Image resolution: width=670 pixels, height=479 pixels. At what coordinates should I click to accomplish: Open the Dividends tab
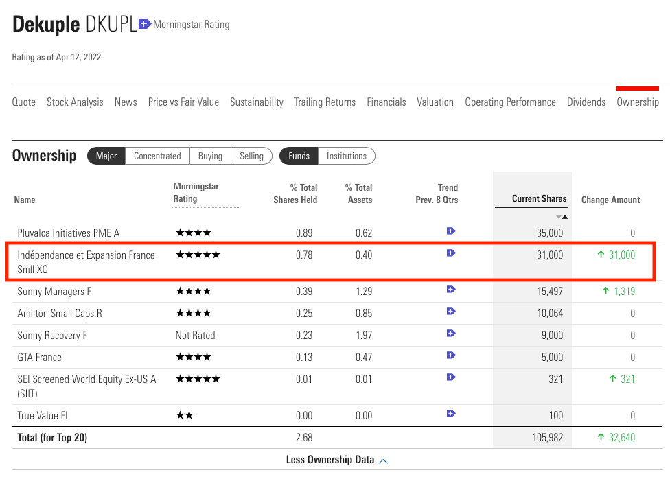pos(586,102)
